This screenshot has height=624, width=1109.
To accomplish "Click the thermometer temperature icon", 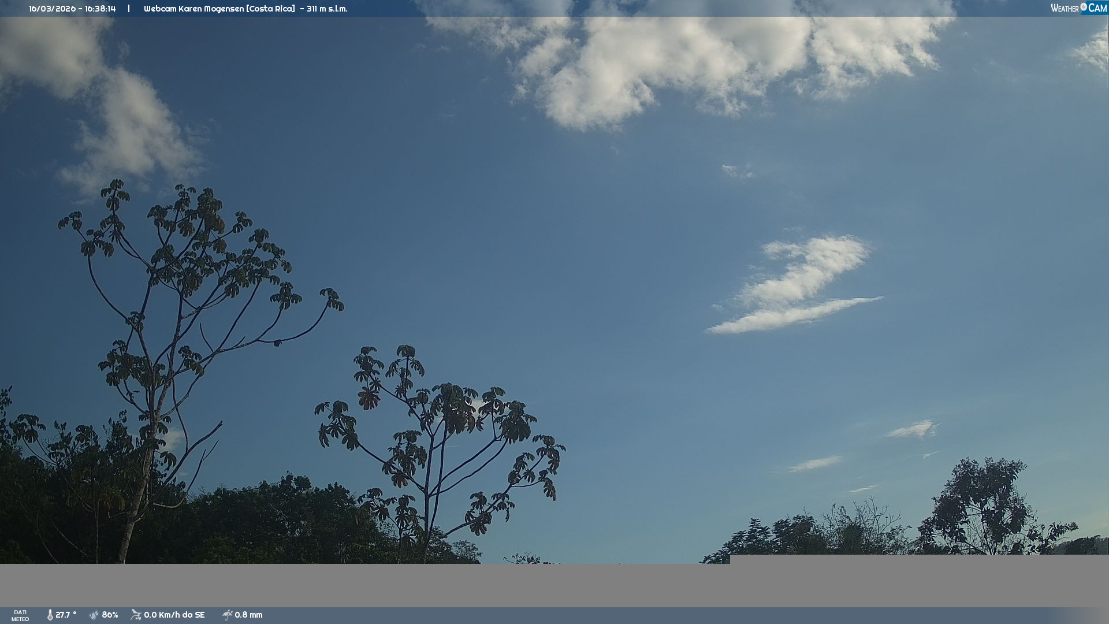I will [x=50, y=615].
